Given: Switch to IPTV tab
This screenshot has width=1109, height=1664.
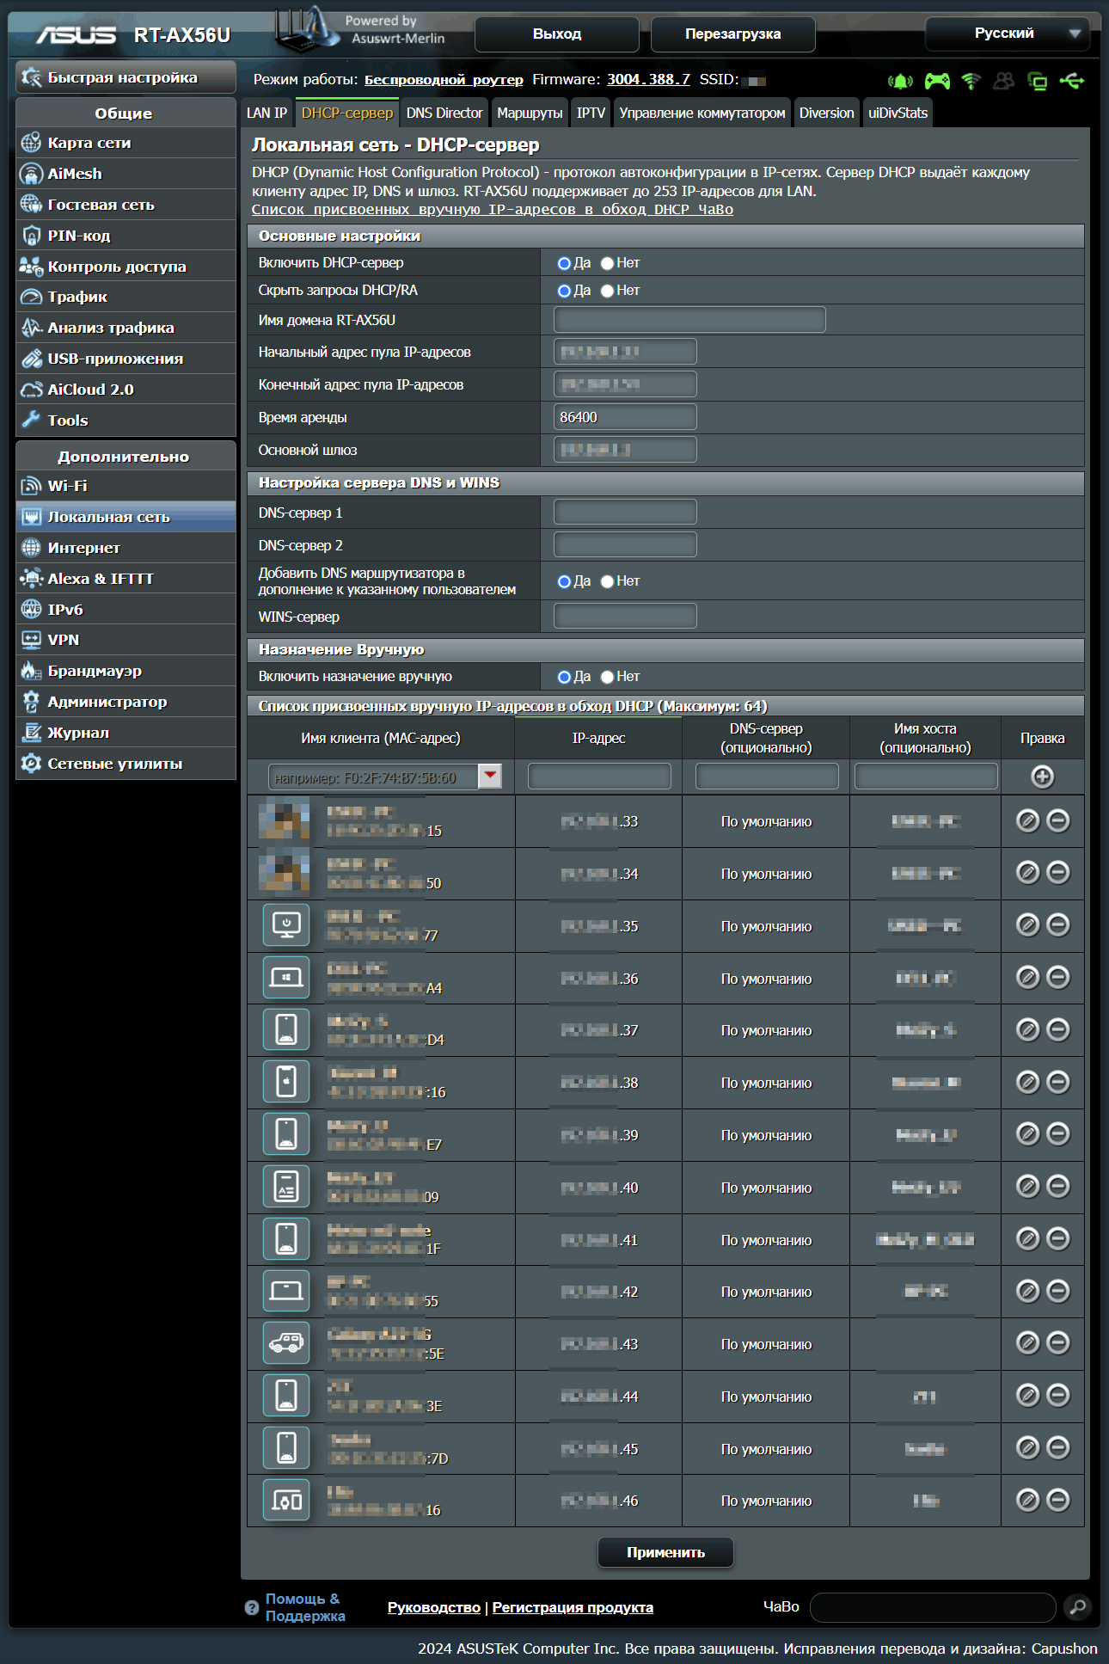Looking at the screenshot, I should pyautogui.click(x=591, y=113).
